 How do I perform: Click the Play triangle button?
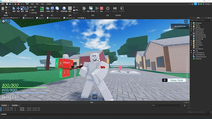tap(97, 8)
